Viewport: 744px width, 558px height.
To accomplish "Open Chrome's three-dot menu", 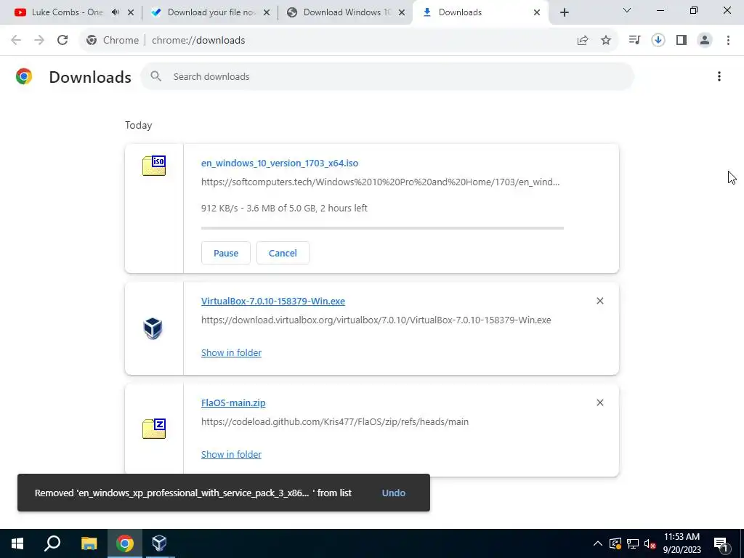I will coord(728,41).
